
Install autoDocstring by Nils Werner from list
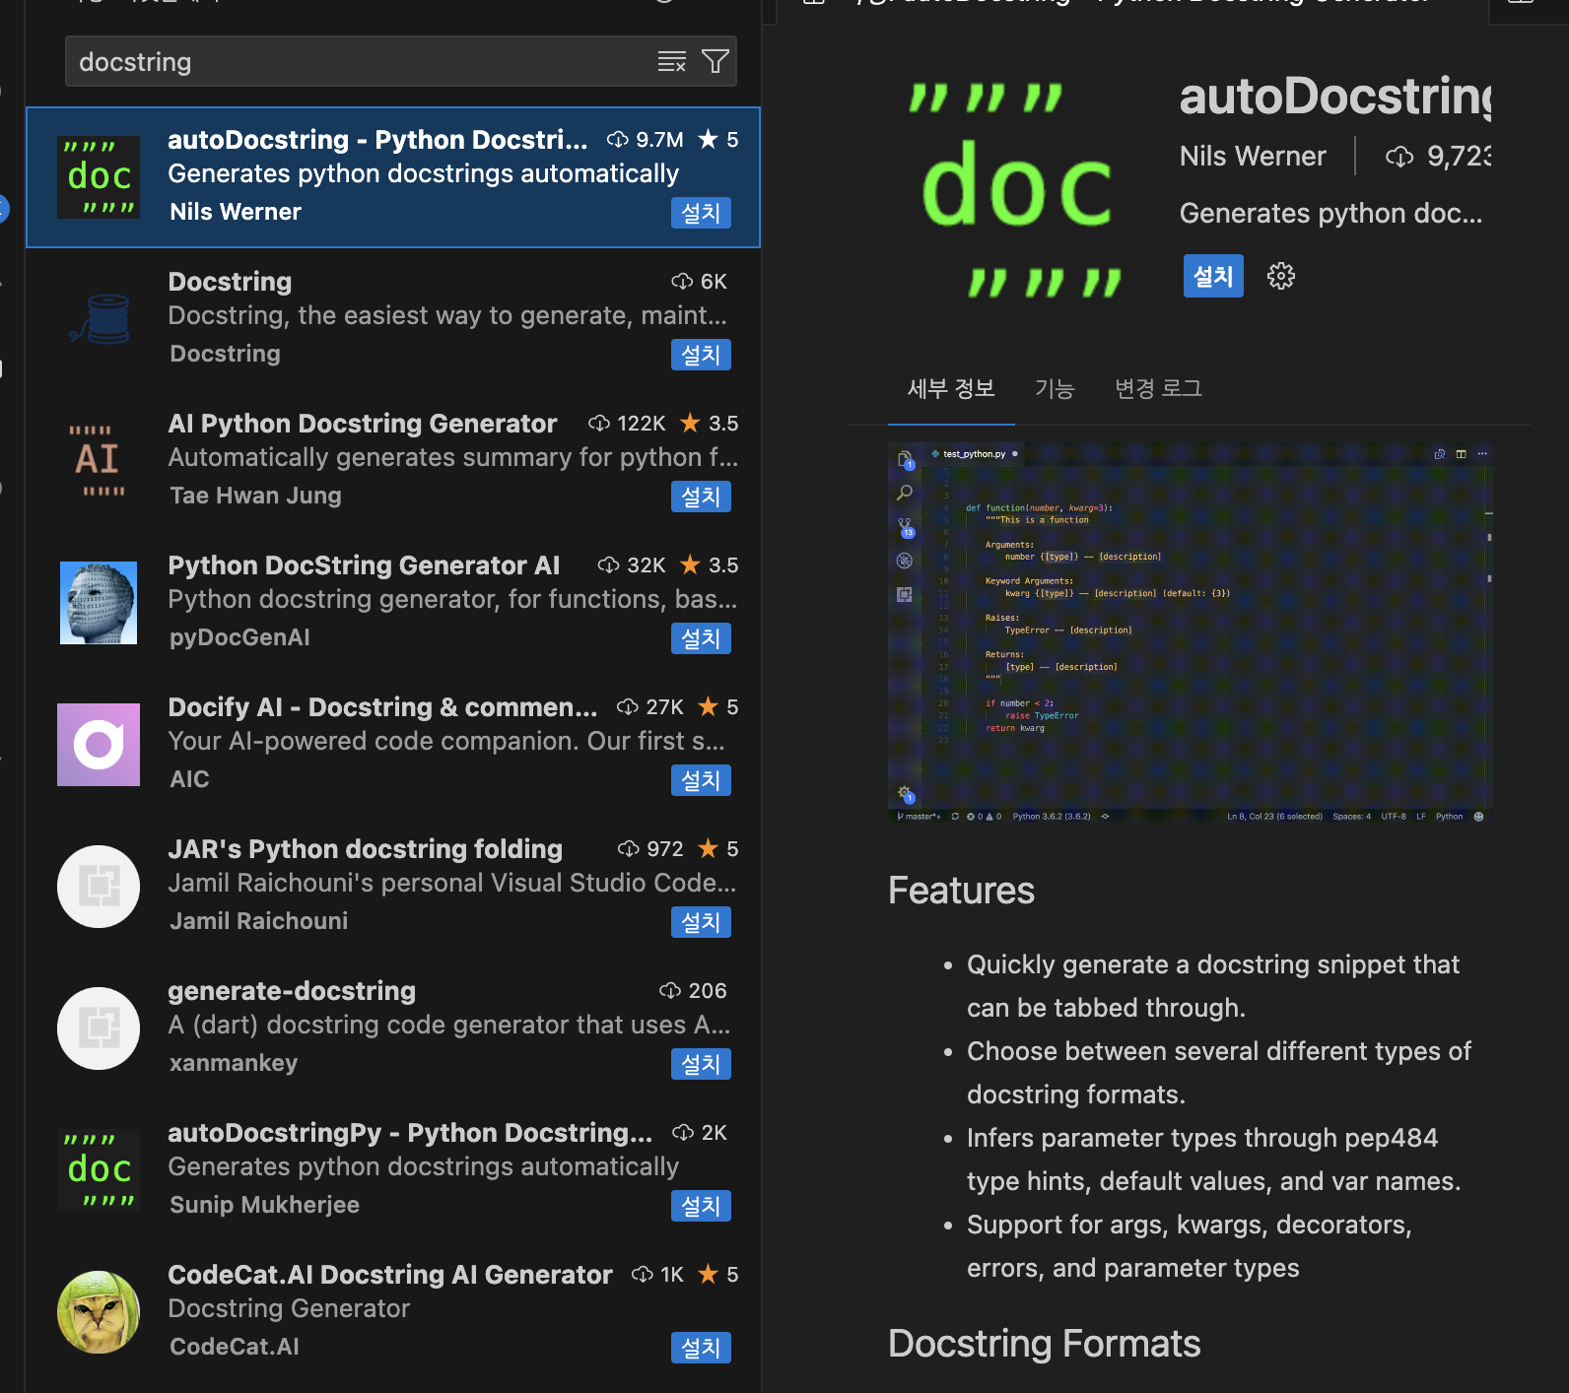[x=701, y=213]
